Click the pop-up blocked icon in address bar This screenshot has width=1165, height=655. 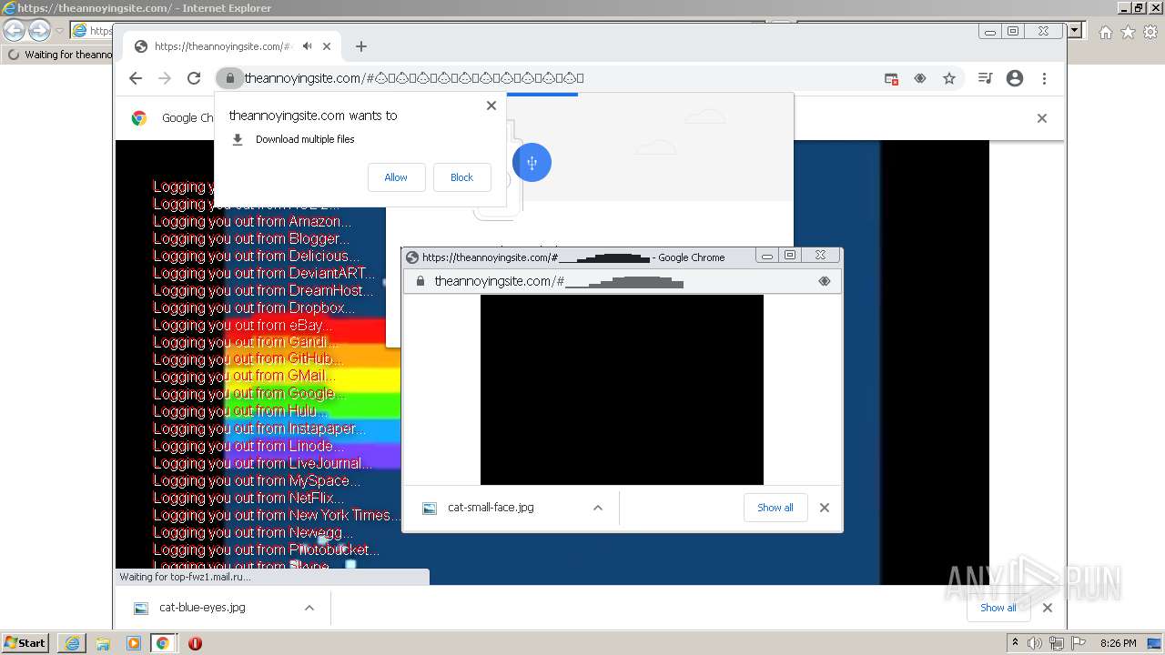(x=891, y=79)
